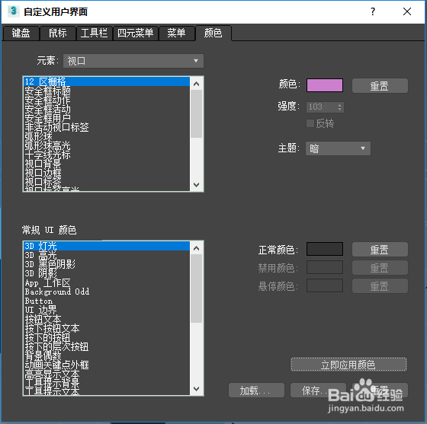Click the 保存... button

click(x=318, y=391)
